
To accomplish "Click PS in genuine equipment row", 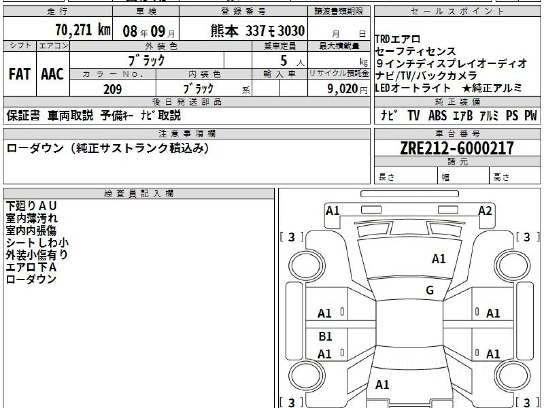I will [512, 116].
